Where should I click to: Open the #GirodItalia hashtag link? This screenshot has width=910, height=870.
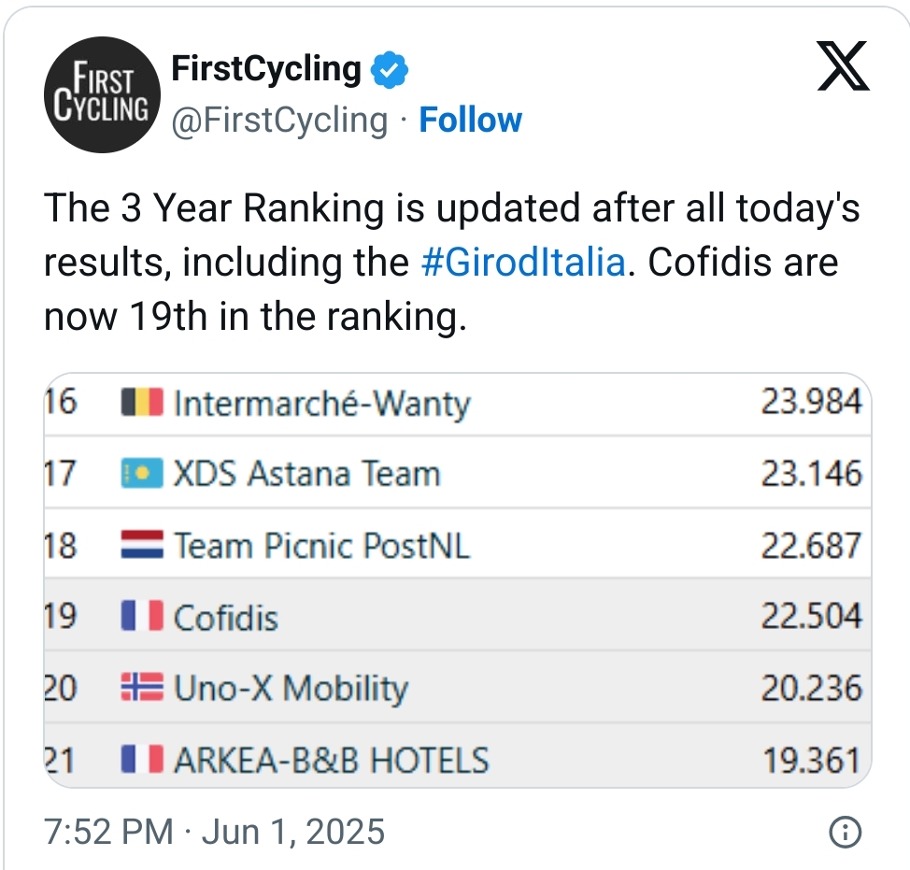522,263
